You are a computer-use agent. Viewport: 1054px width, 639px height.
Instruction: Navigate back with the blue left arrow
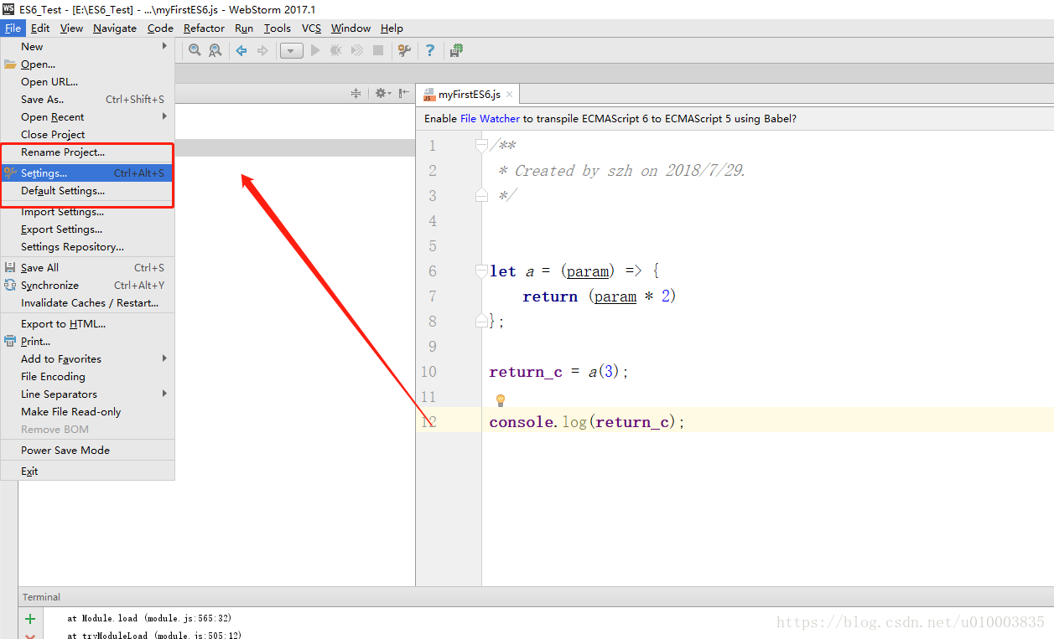coord(241,50)
